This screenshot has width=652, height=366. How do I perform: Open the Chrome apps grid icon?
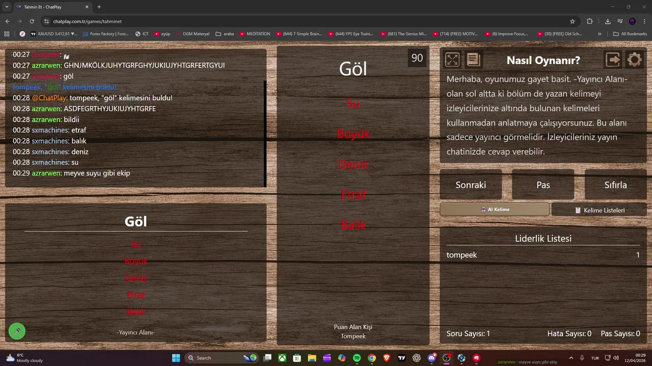pos(7,34)
